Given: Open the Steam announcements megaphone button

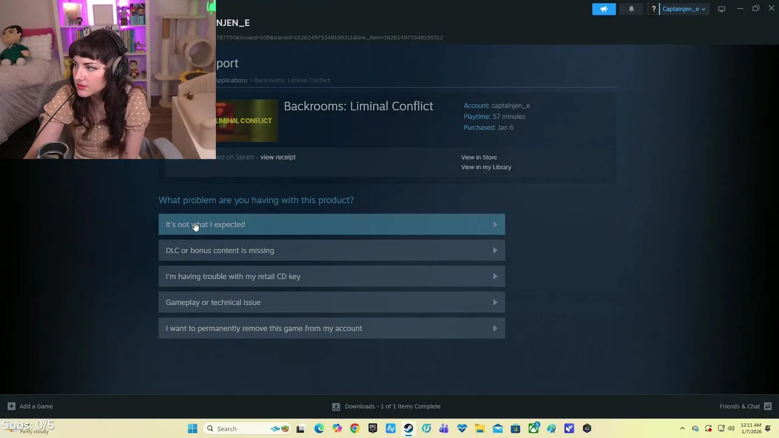Looking at the screenshot, I should 604,9.
